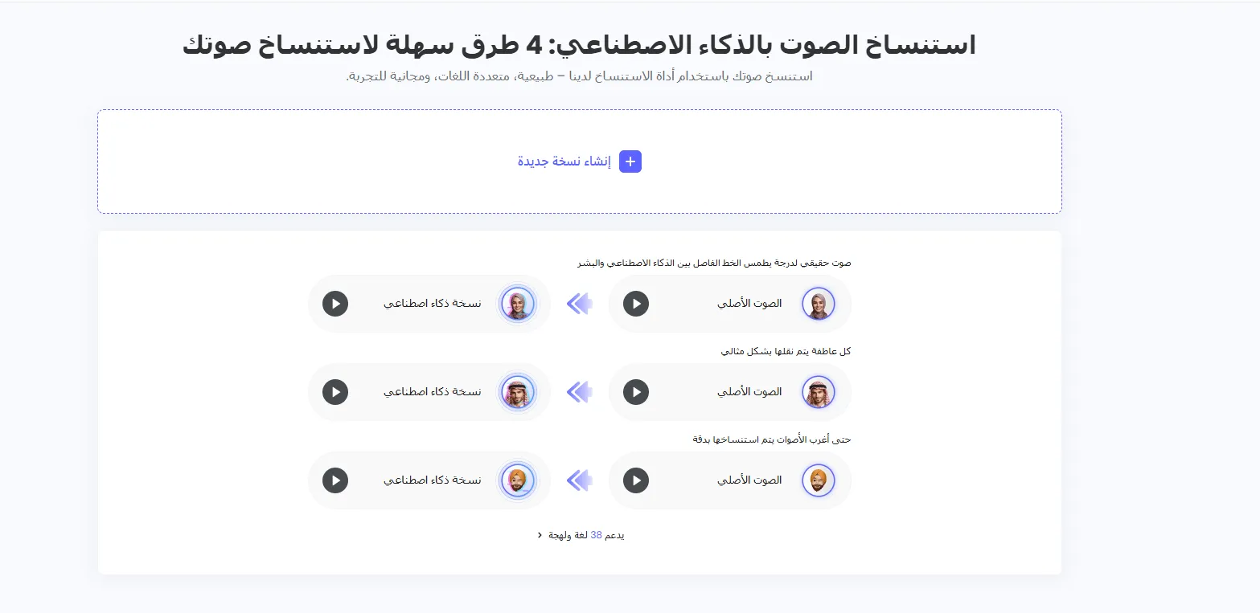Click the plus icon in the create button
Screen dimensions: 1260x613
(630, 161)
